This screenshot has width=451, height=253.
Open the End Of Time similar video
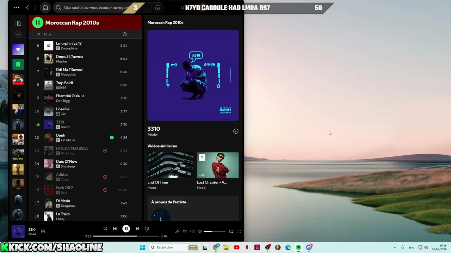[x=170, y=171]
